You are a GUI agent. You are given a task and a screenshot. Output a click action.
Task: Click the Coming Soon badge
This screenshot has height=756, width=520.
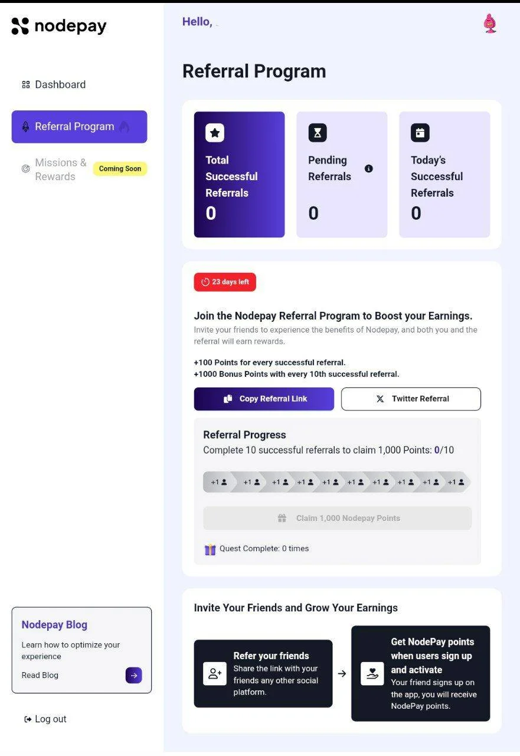click(120, 169)
